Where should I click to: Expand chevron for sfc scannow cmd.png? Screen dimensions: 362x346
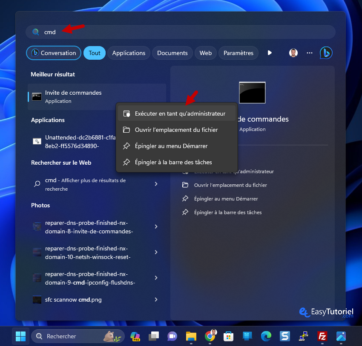tap(156, 299)
